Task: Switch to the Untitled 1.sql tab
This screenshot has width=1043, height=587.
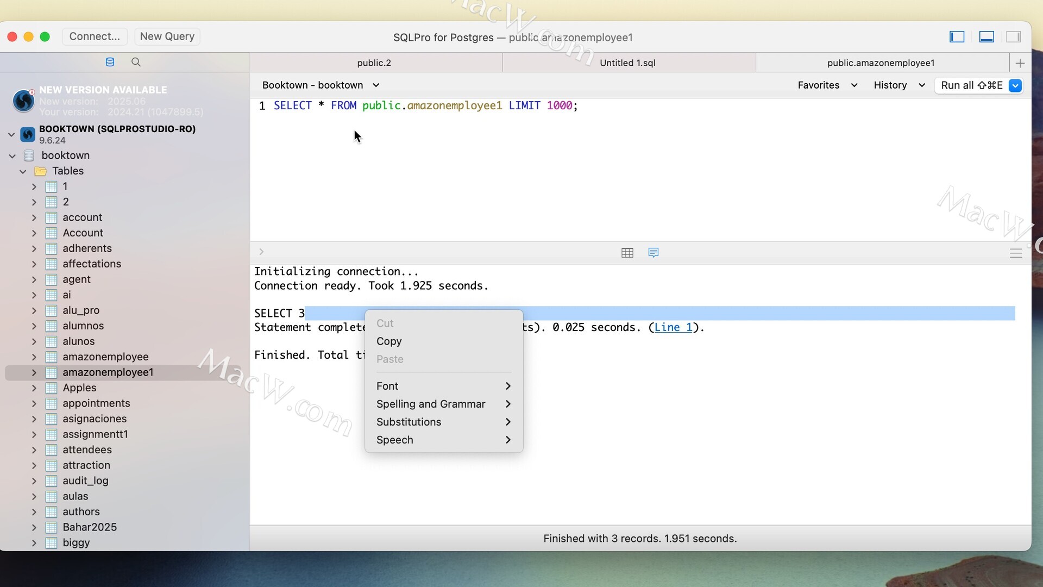Action: tap(627, 63)
